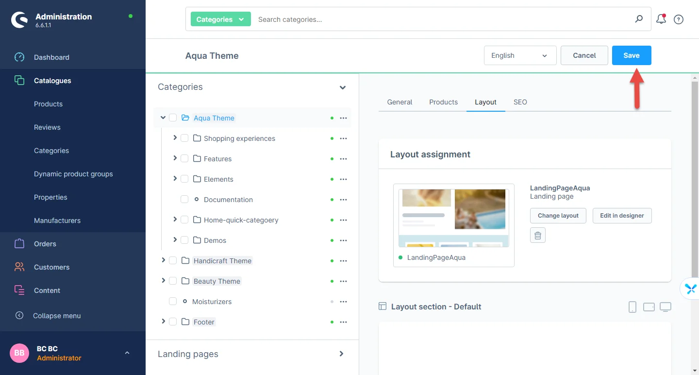Click the Save button
This screenshot has height=375, width=699.
(x=631, y=55)
